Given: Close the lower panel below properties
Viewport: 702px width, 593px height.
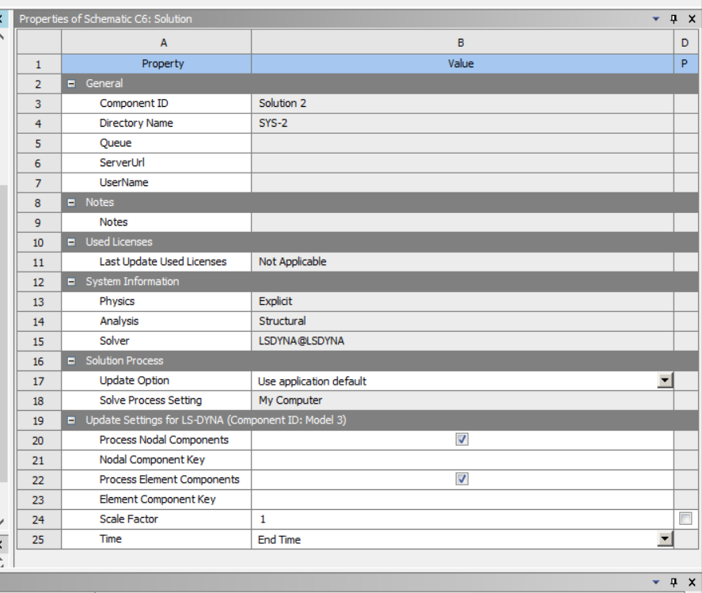Looking at the screenshot, I should (692, 582).
